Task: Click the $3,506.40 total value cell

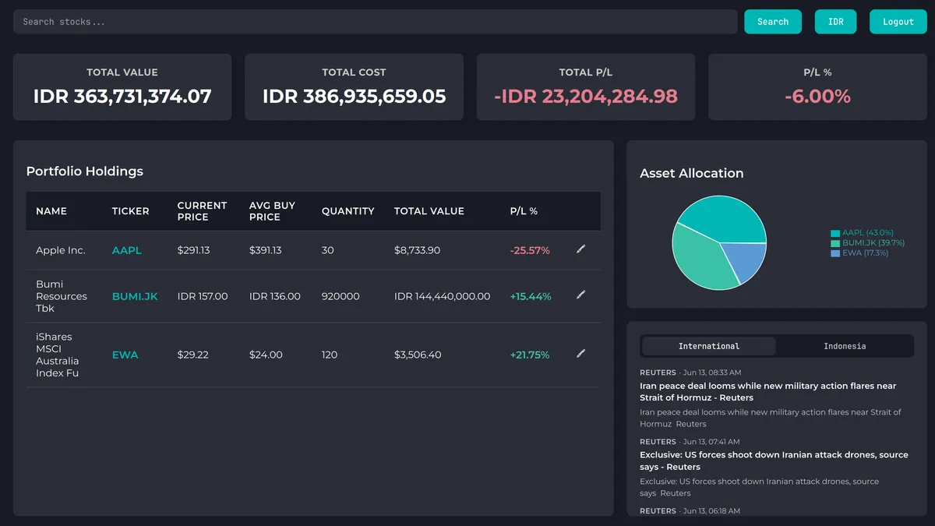Action: 418,355
